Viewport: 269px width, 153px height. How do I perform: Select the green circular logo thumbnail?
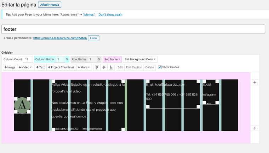22,105
